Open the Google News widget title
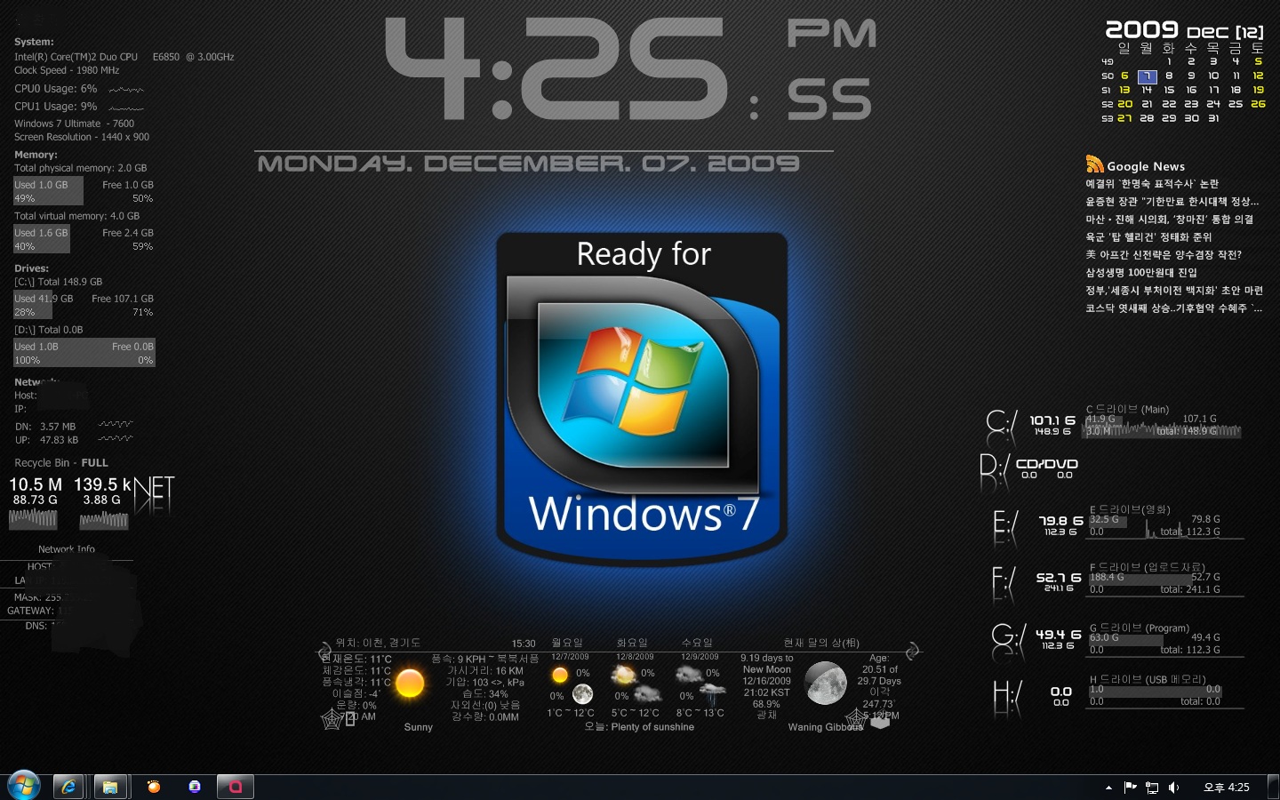Screen dimensions: 1280x800 click(1146, 166)
